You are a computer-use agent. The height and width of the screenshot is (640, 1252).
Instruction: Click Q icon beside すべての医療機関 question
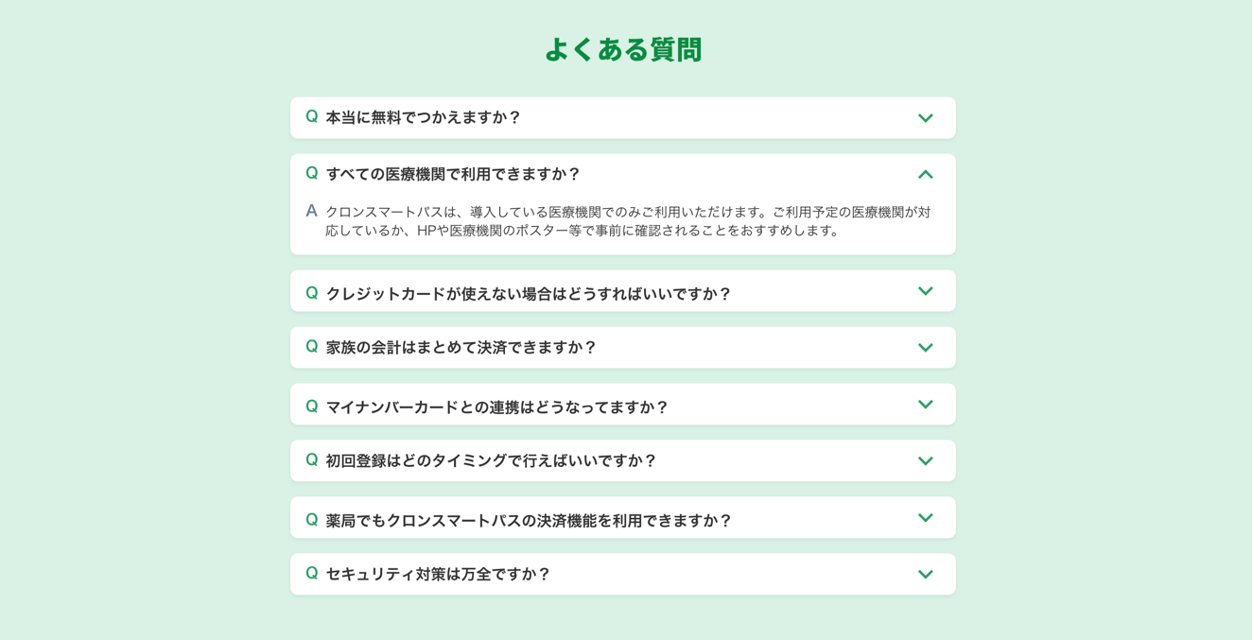pyautogui.click(x=312, y=173)
